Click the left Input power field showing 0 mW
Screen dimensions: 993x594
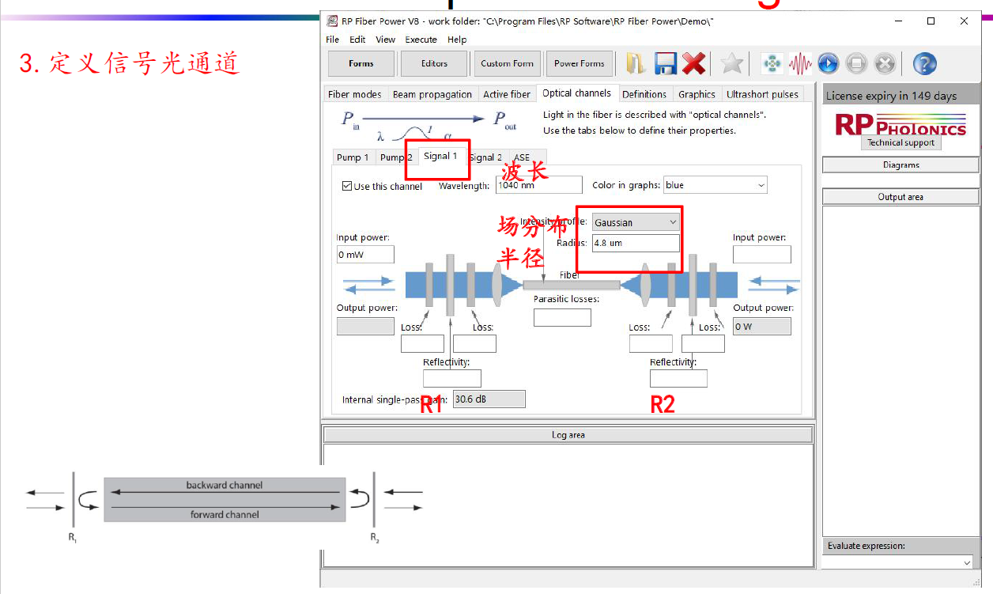pos(365,255)
